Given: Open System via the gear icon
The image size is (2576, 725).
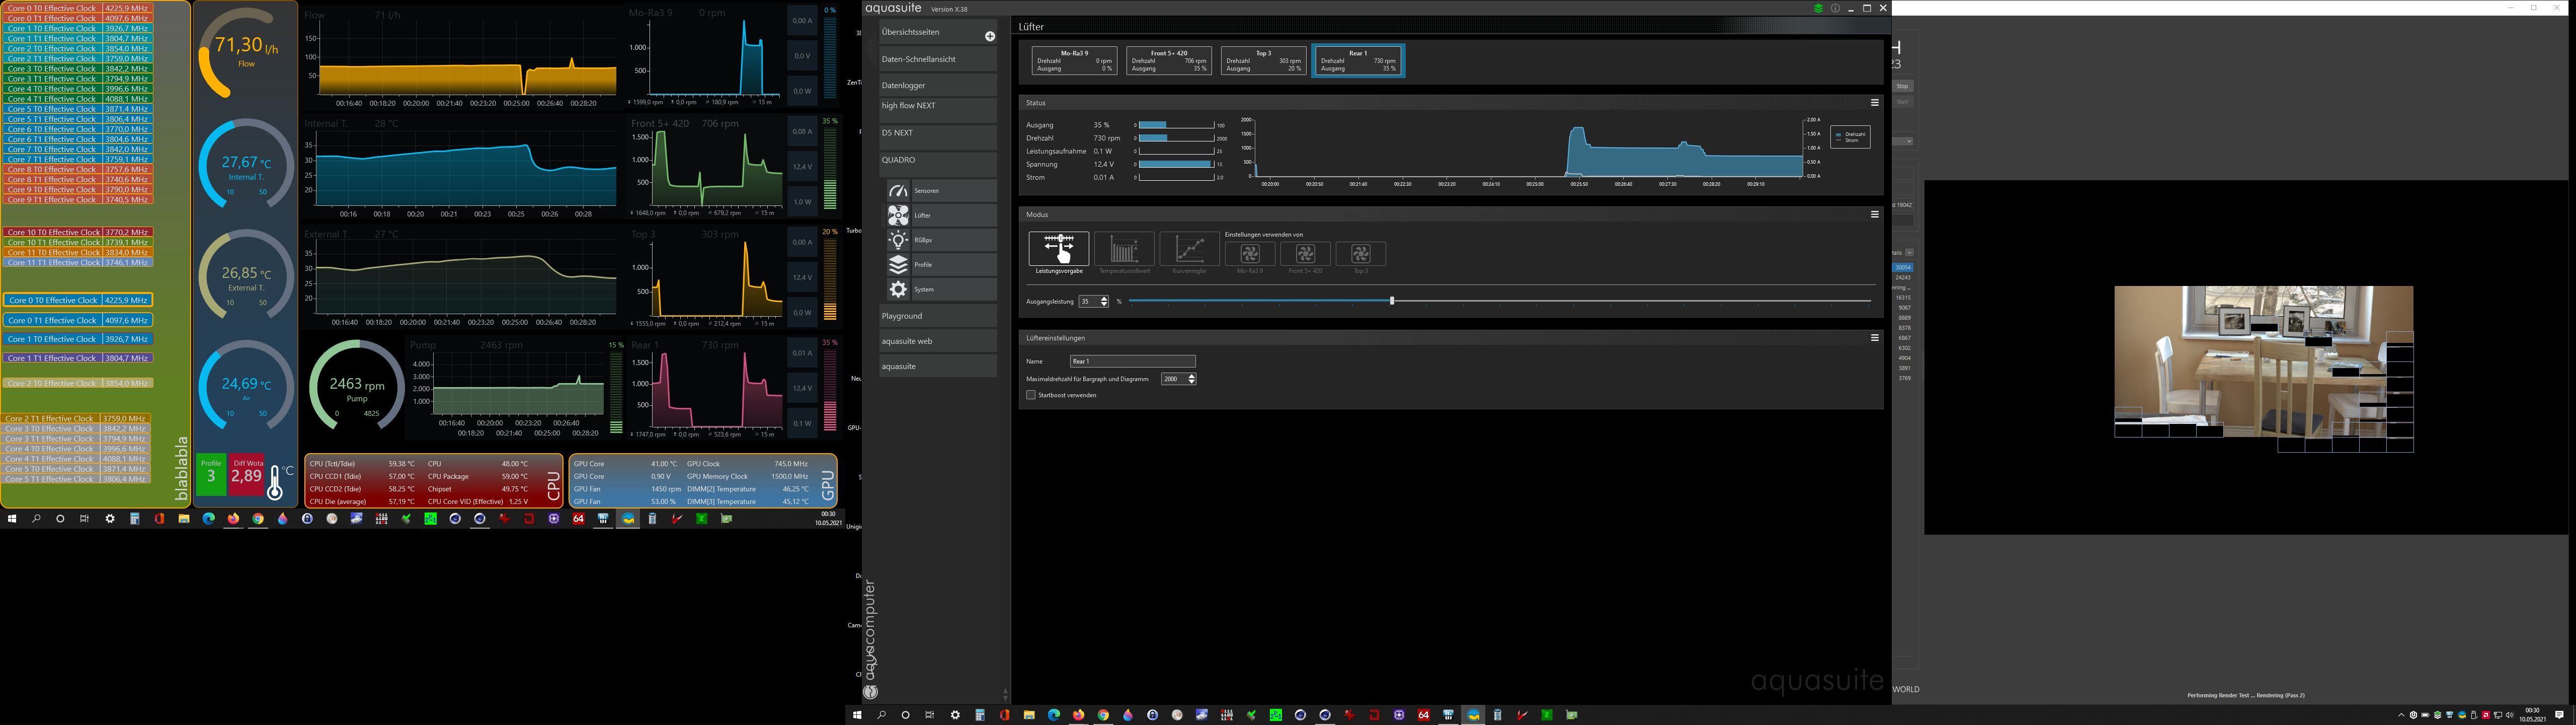Looking at the screenshot, I should [898, 289].
